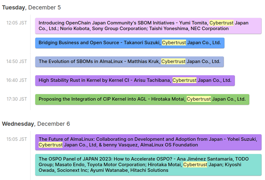
Task: Click highlighted Cybertrust after Arisu Tachibana
Action: coord(184,80)
